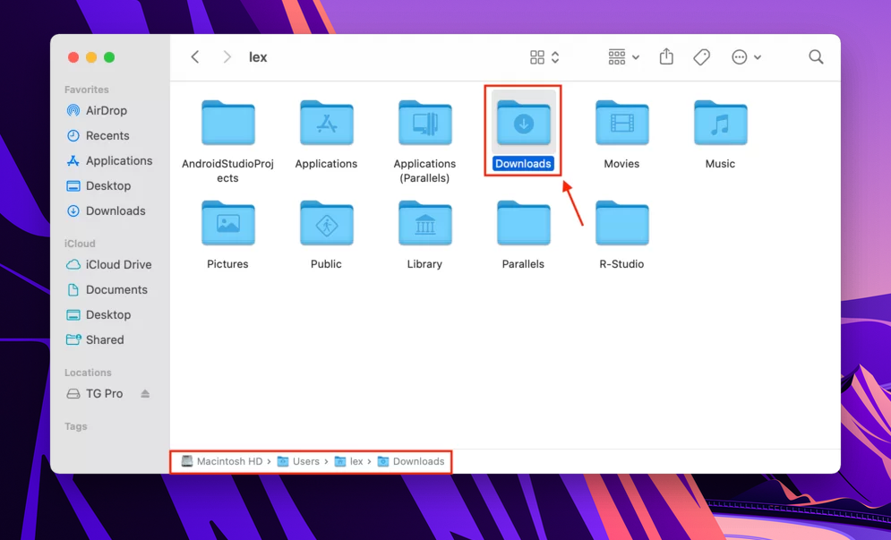Select the Downloads folder icon
The height and width of the screenshot is (540, 891).
[523, 122]
